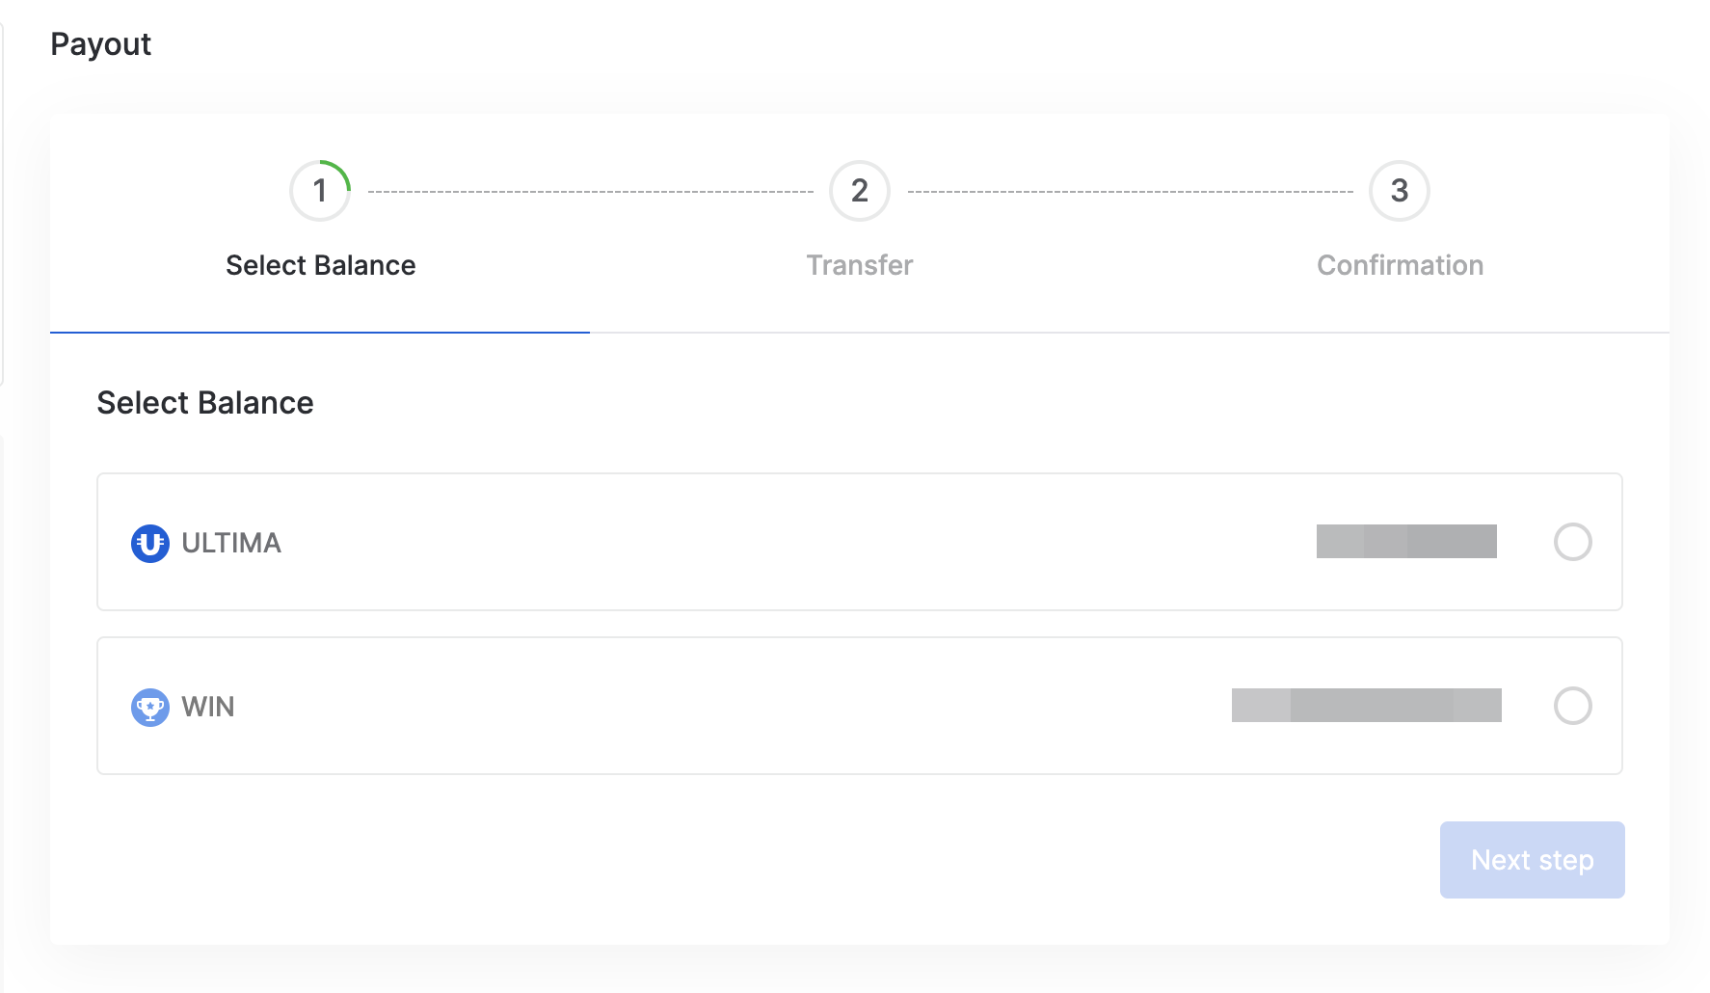Screen dimensions: 1710x993
Task: Click the WIN trophy icon
Action: coord(149,707)
